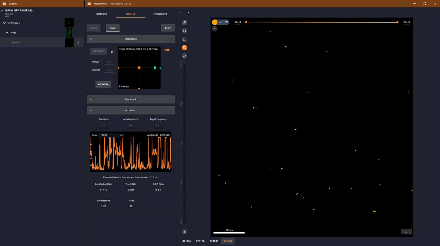
Task: Open the layers panel icon in viewer toolbar
Action: pos(184,39)
